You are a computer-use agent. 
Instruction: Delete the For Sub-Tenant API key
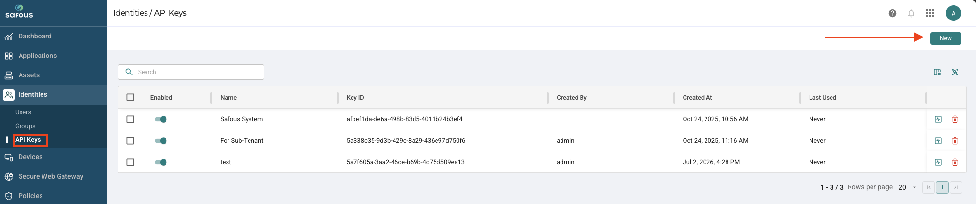pos(955,141)
